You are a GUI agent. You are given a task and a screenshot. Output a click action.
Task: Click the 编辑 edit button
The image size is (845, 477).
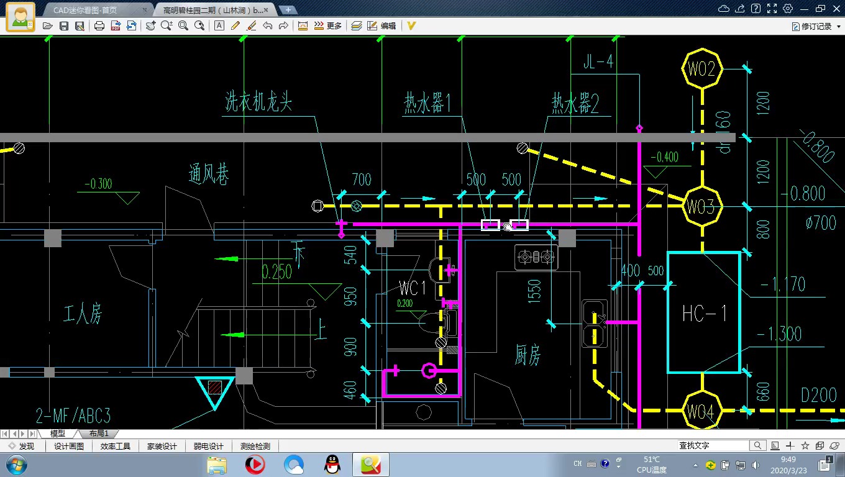point(381,26)
